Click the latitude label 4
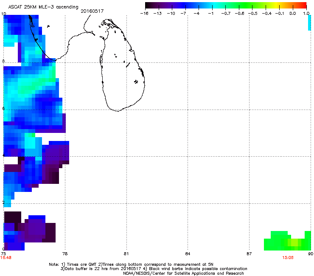This screenshot has width=314, height=276. point(3,155)
